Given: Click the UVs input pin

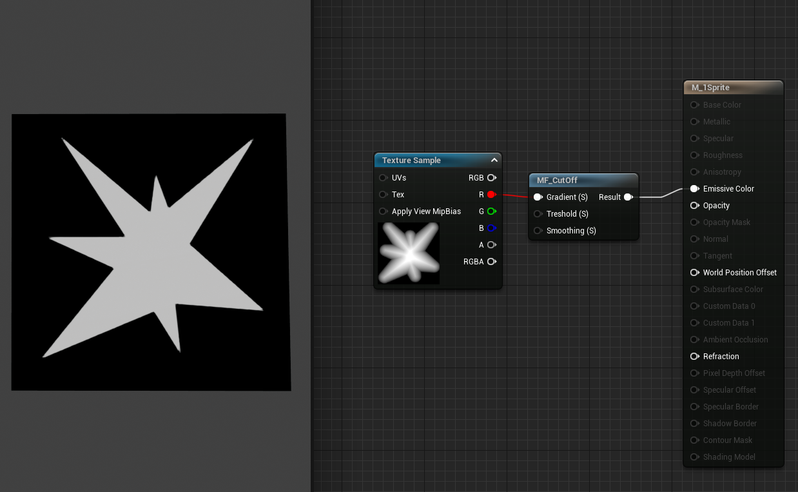Looking at the screenshot, I should [x=384, y=177].
